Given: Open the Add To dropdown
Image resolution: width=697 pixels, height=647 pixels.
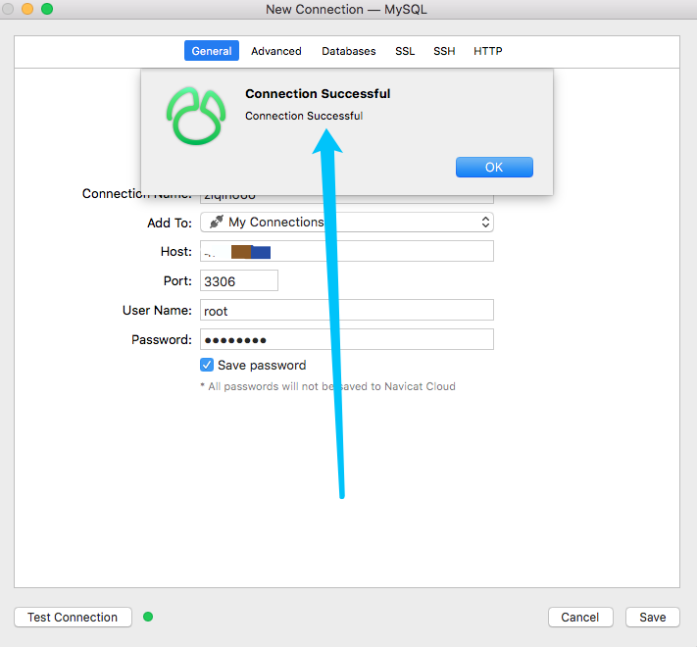Looking at the screenshot, I should click(x=347, y=223).
